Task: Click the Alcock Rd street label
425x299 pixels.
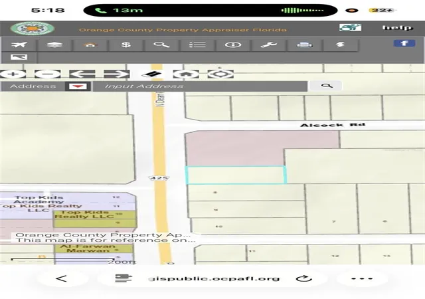Action: 333,125
